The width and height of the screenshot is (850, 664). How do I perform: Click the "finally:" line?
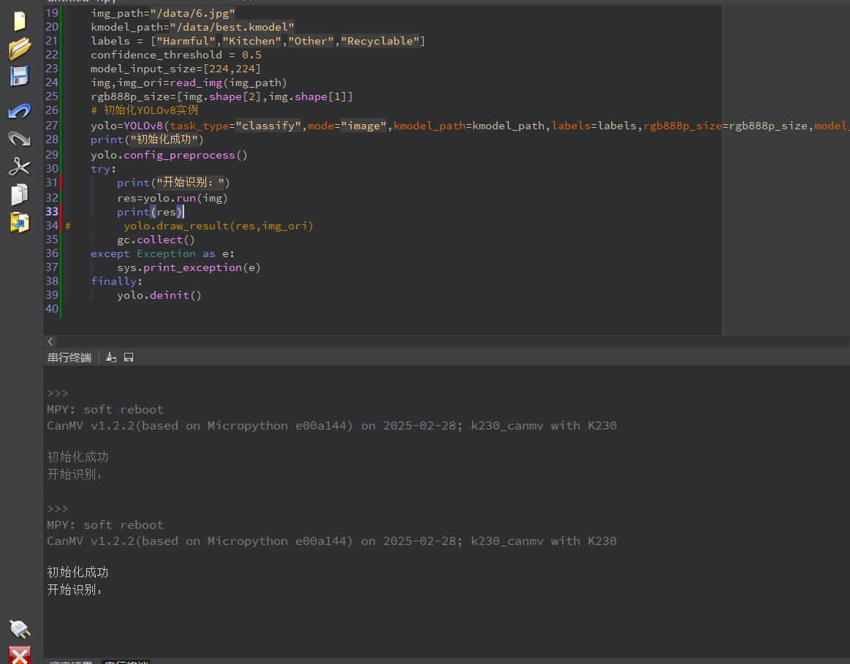click(116, 281)
